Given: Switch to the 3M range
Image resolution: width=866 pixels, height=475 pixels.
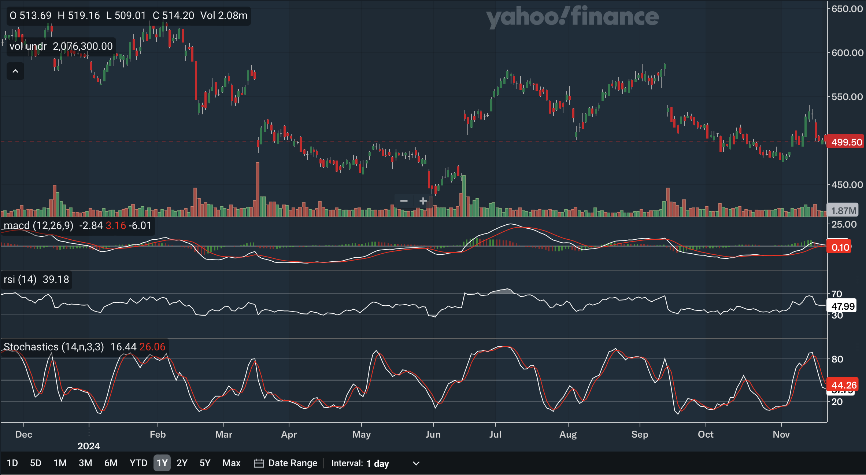Looking at the screenshot, I should tap(85, 463).
